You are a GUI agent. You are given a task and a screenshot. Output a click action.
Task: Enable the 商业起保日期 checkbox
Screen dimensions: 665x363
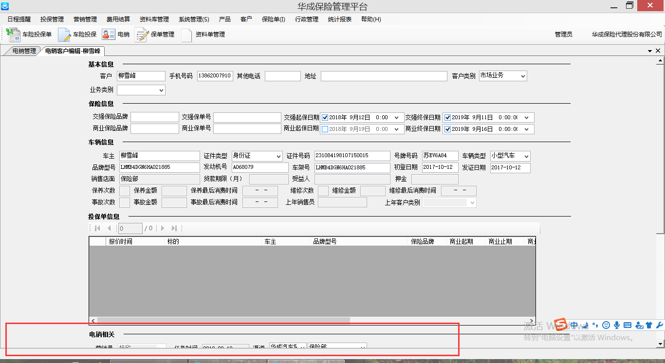325,129
